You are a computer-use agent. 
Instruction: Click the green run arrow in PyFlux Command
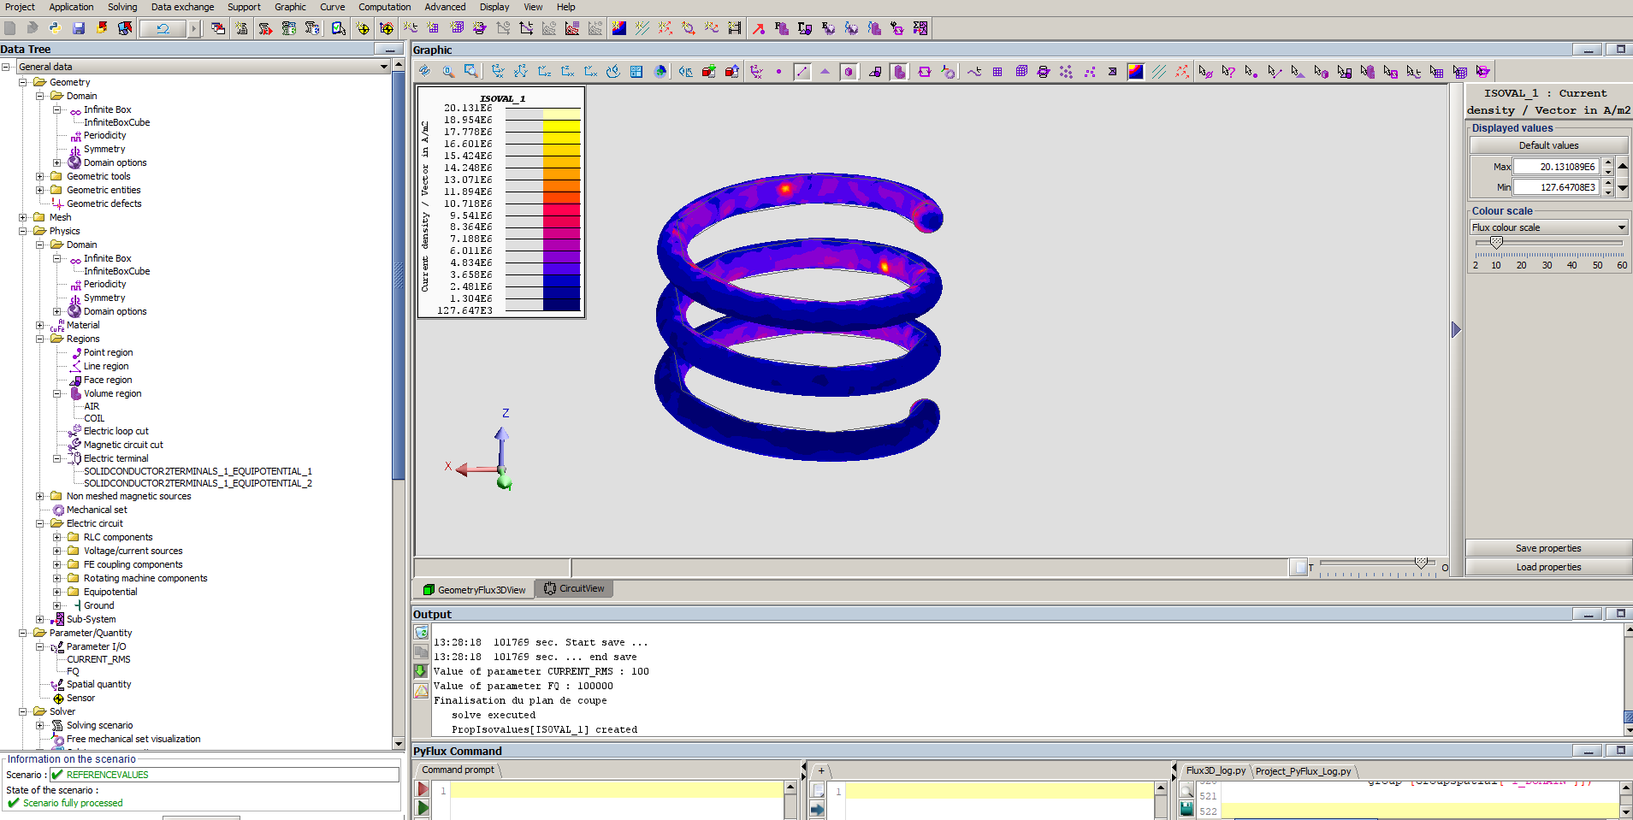423,807
